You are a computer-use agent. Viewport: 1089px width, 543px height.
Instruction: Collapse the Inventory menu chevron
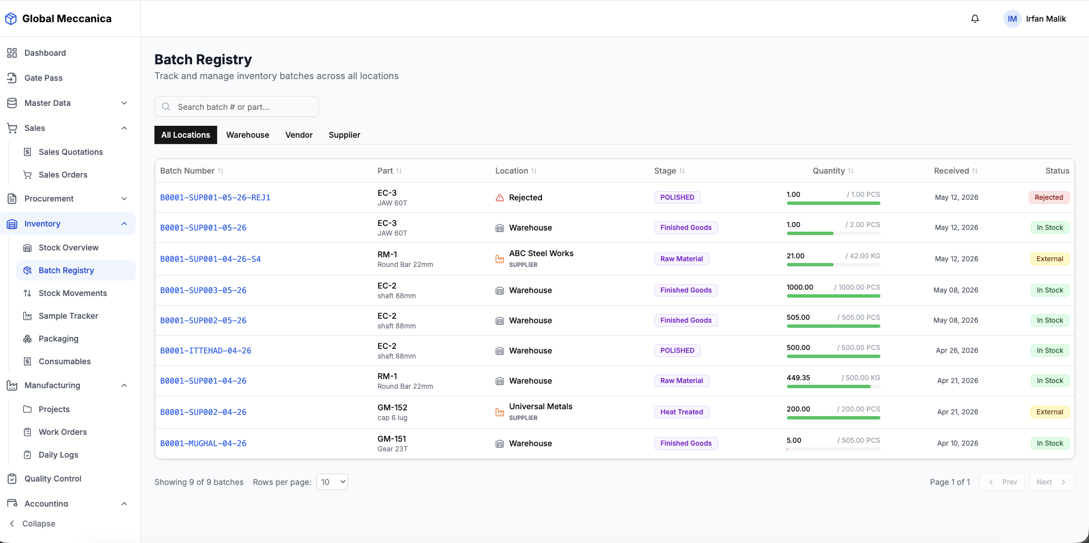124,224
